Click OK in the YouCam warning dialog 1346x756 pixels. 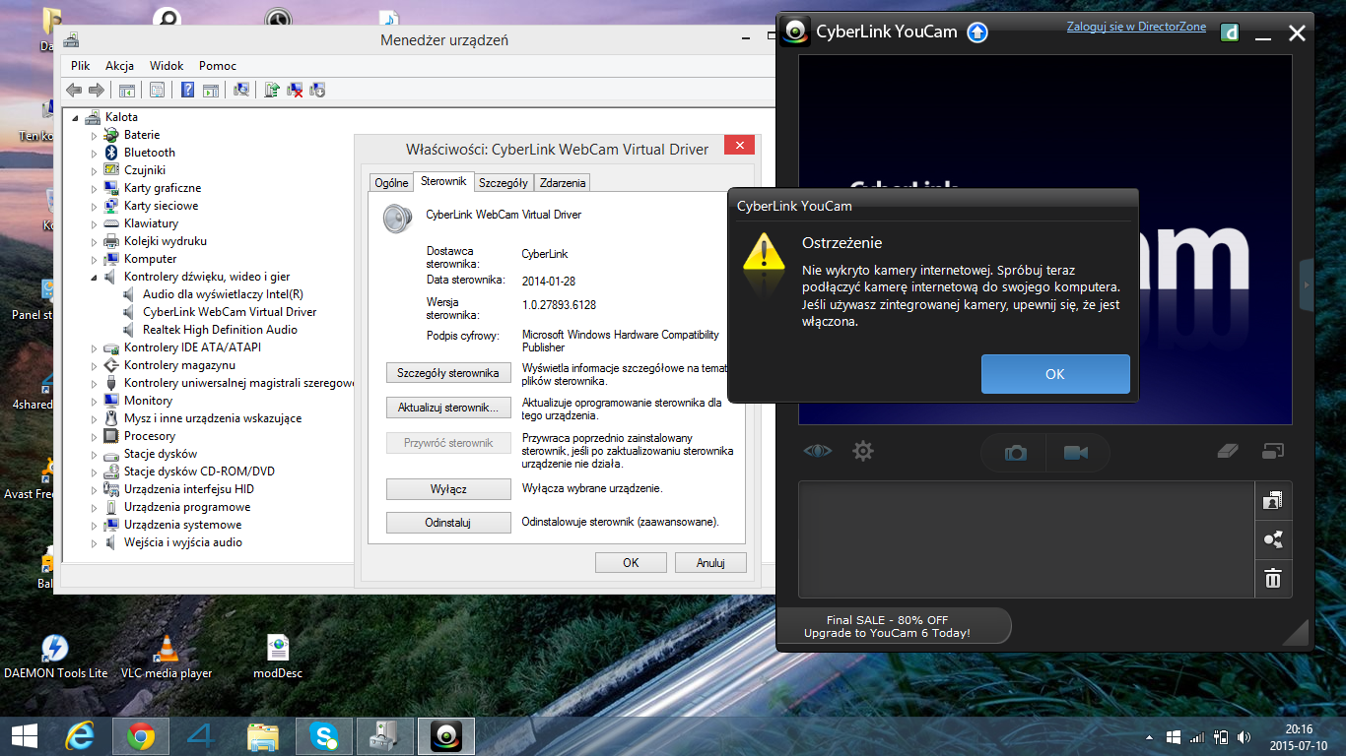tap(1055, 374)
